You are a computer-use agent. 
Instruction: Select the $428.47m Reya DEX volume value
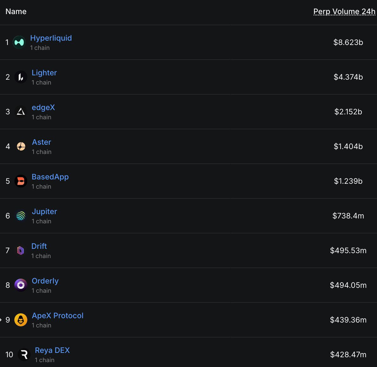(348, 355)
